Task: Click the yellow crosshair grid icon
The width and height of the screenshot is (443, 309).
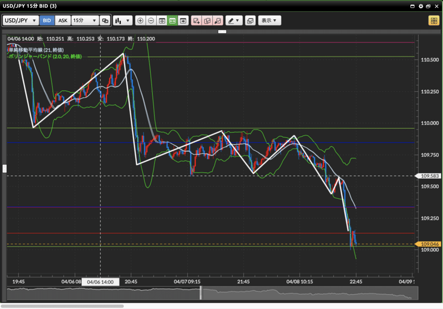Action: point(434,20)
